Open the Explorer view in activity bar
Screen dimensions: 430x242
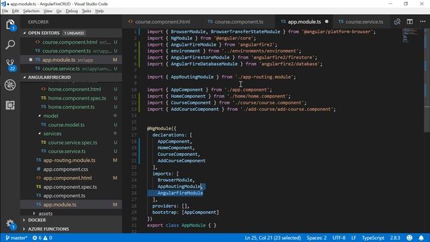click(10, 25)
